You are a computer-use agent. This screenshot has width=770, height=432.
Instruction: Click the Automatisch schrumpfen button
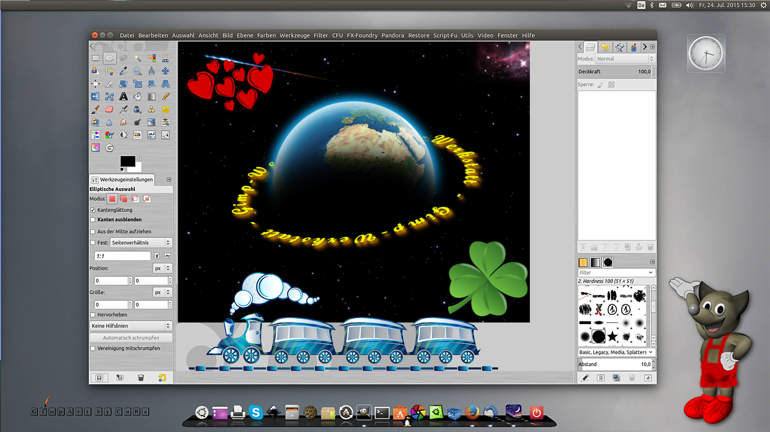point(131,338)
